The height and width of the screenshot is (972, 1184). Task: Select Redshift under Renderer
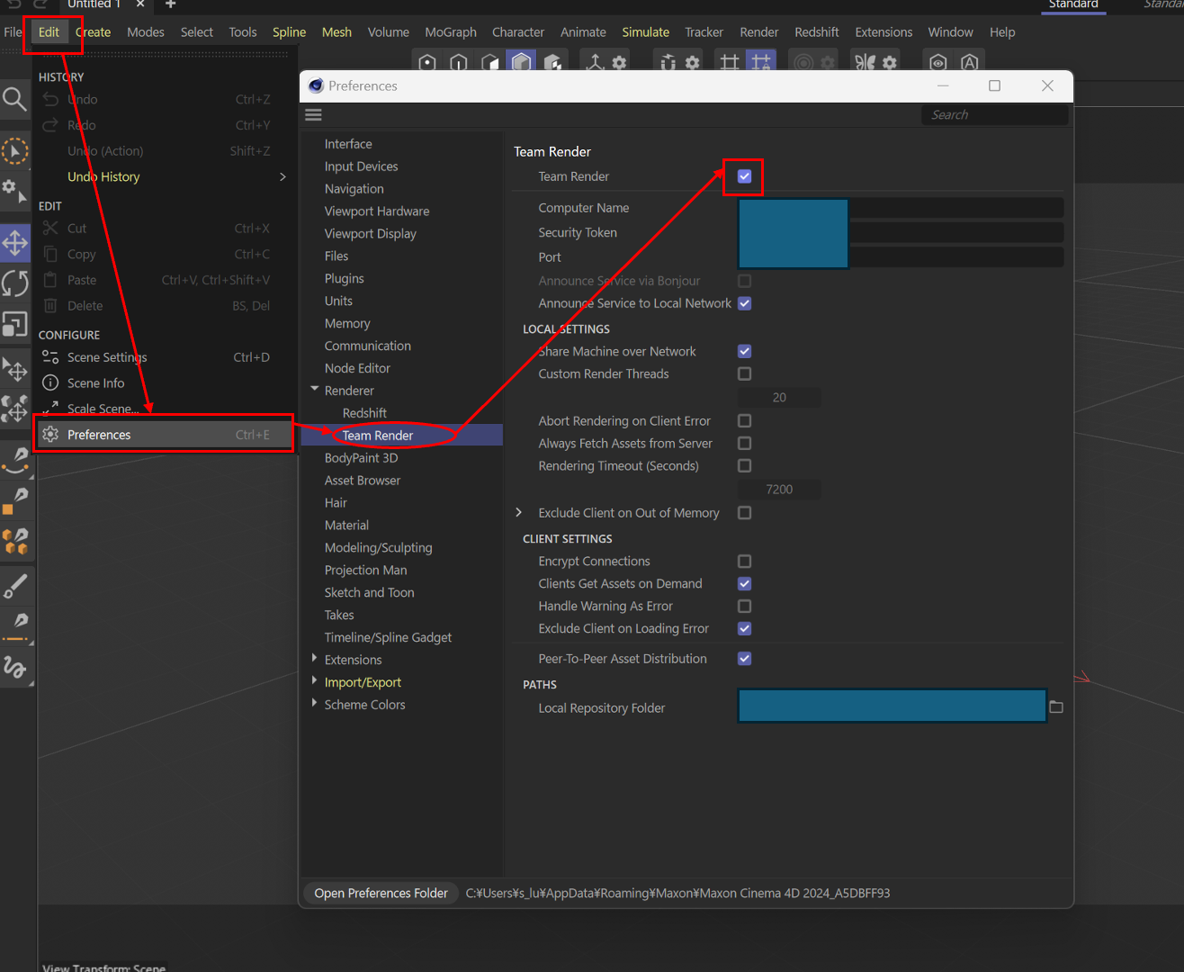[x=364, y=413]
